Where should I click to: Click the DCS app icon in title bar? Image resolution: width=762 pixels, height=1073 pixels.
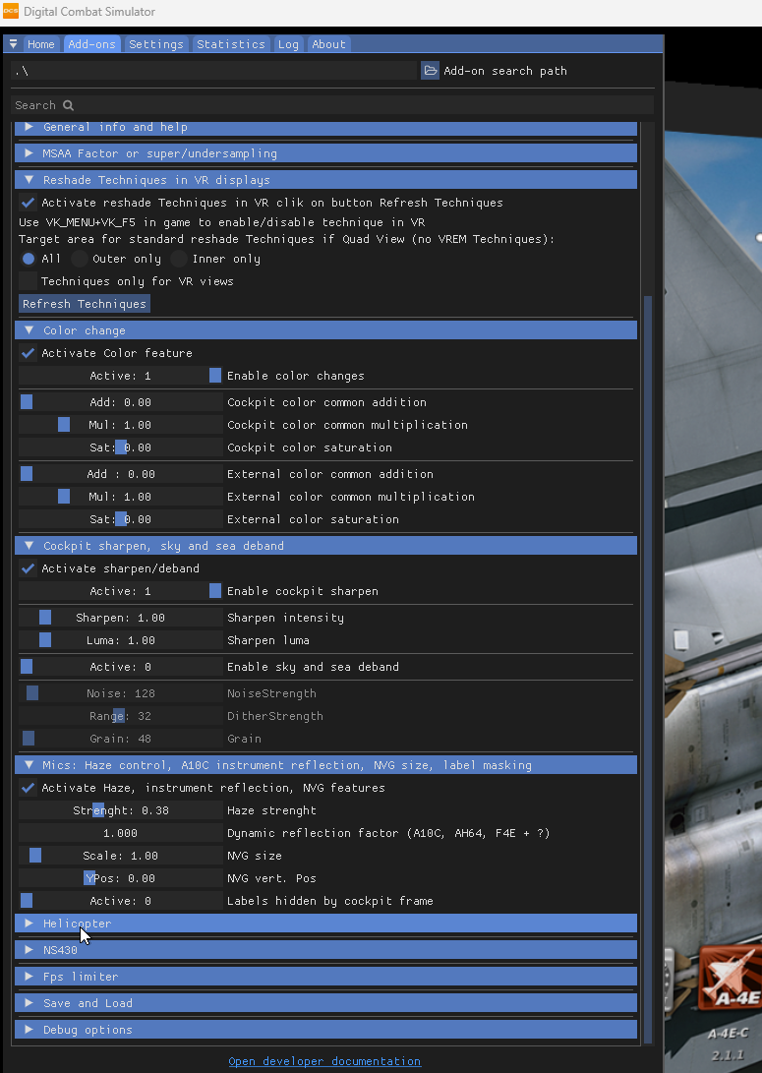[x=10, y=11]
